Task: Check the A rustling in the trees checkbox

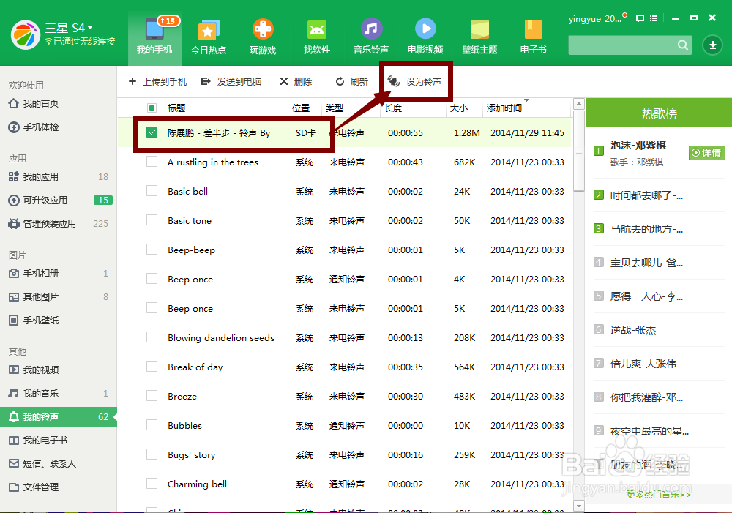Action: (152, 162)
